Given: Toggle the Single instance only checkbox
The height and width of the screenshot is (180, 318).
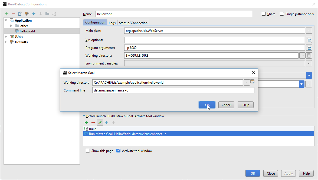Looking at the screenshot, I should pyautogui.click(x=282, y=14).
